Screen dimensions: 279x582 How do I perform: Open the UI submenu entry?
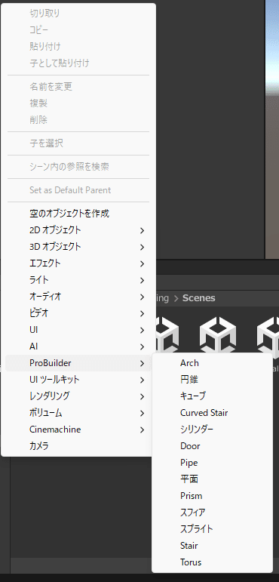pyautogui.click(x=78, y=330)
